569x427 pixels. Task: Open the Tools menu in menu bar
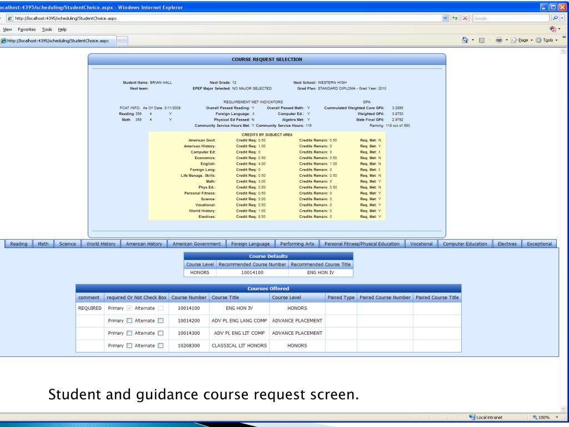(x=47, y=29)
